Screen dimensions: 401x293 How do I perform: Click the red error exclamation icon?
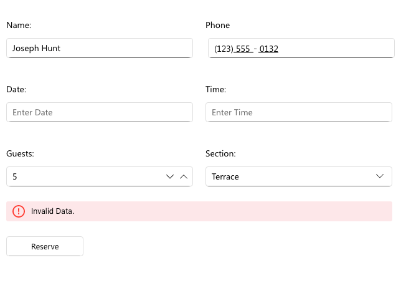[x=19, y=211]
